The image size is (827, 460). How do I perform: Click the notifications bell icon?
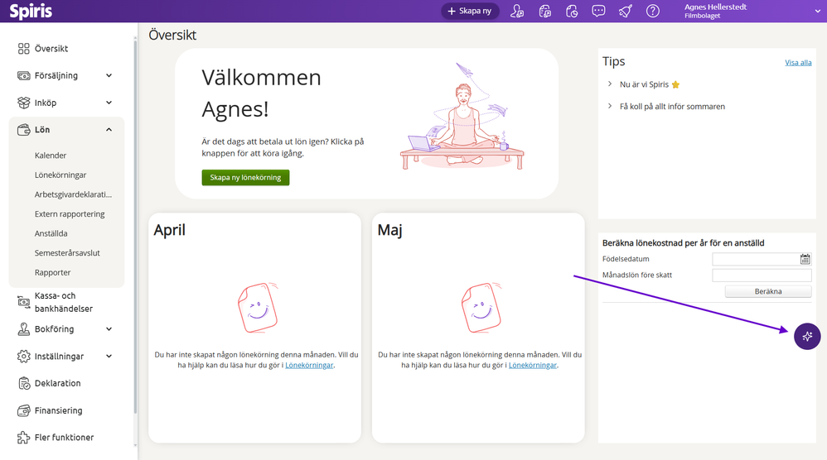click(x=626, y=11)
